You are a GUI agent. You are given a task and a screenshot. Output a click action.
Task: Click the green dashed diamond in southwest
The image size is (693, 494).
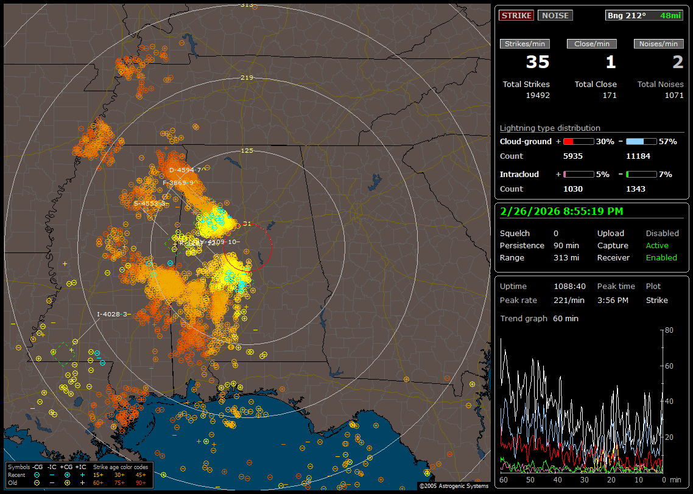click(63, 354)
